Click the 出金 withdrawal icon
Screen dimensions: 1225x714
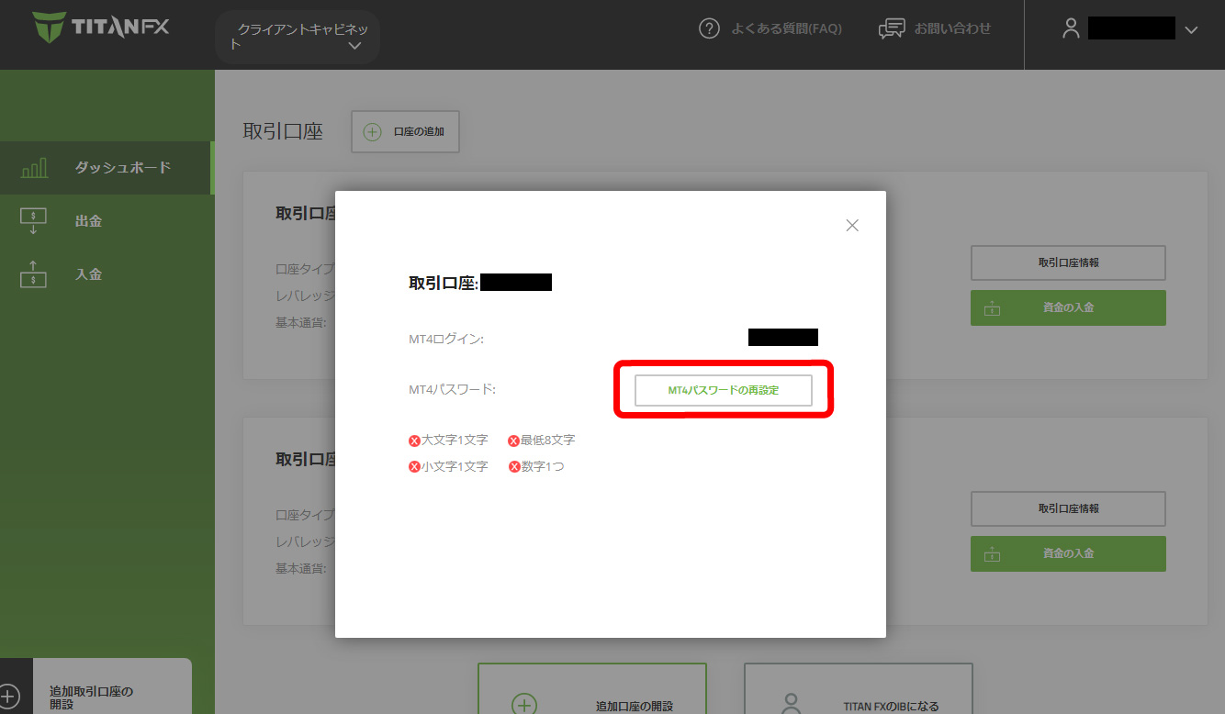(x=33, y=221)
